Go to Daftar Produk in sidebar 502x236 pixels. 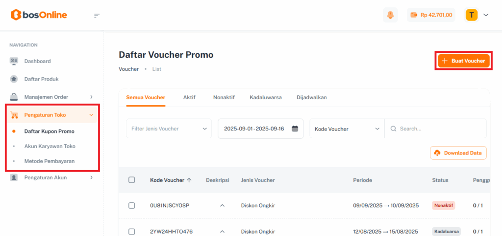point(41,79)
